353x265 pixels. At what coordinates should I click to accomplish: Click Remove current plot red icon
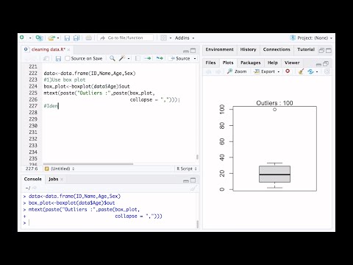[x=288, y=71]
